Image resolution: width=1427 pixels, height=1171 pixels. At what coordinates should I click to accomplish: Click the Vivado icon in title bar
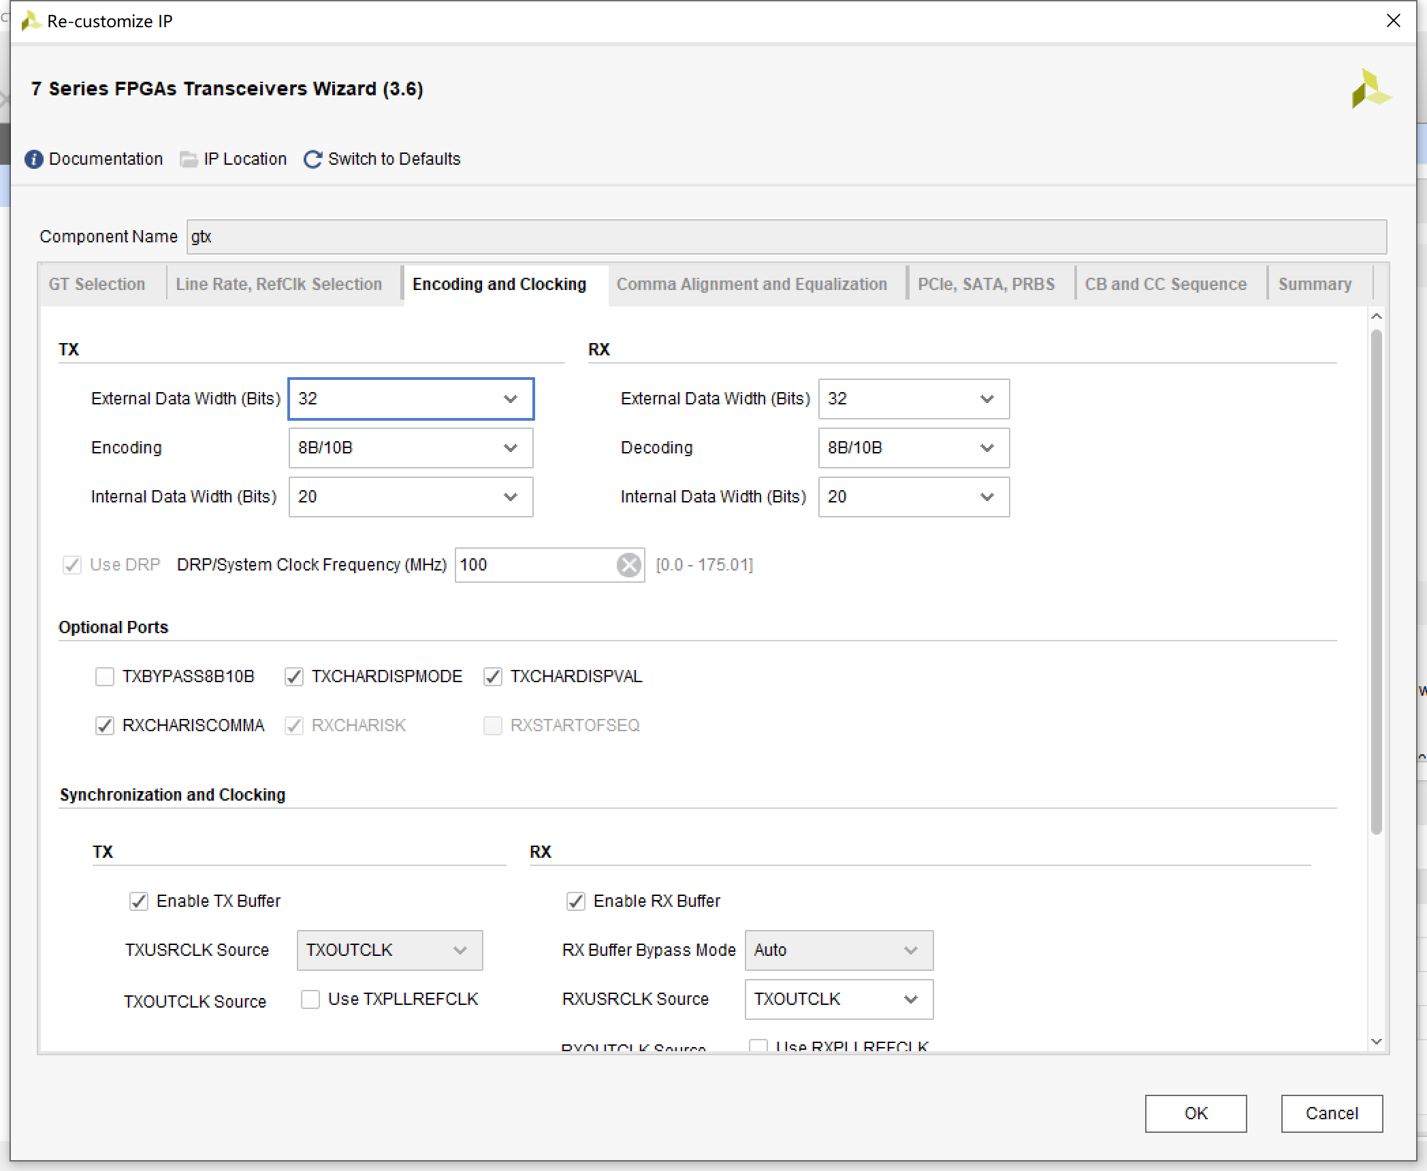click(x=31, y=22)
